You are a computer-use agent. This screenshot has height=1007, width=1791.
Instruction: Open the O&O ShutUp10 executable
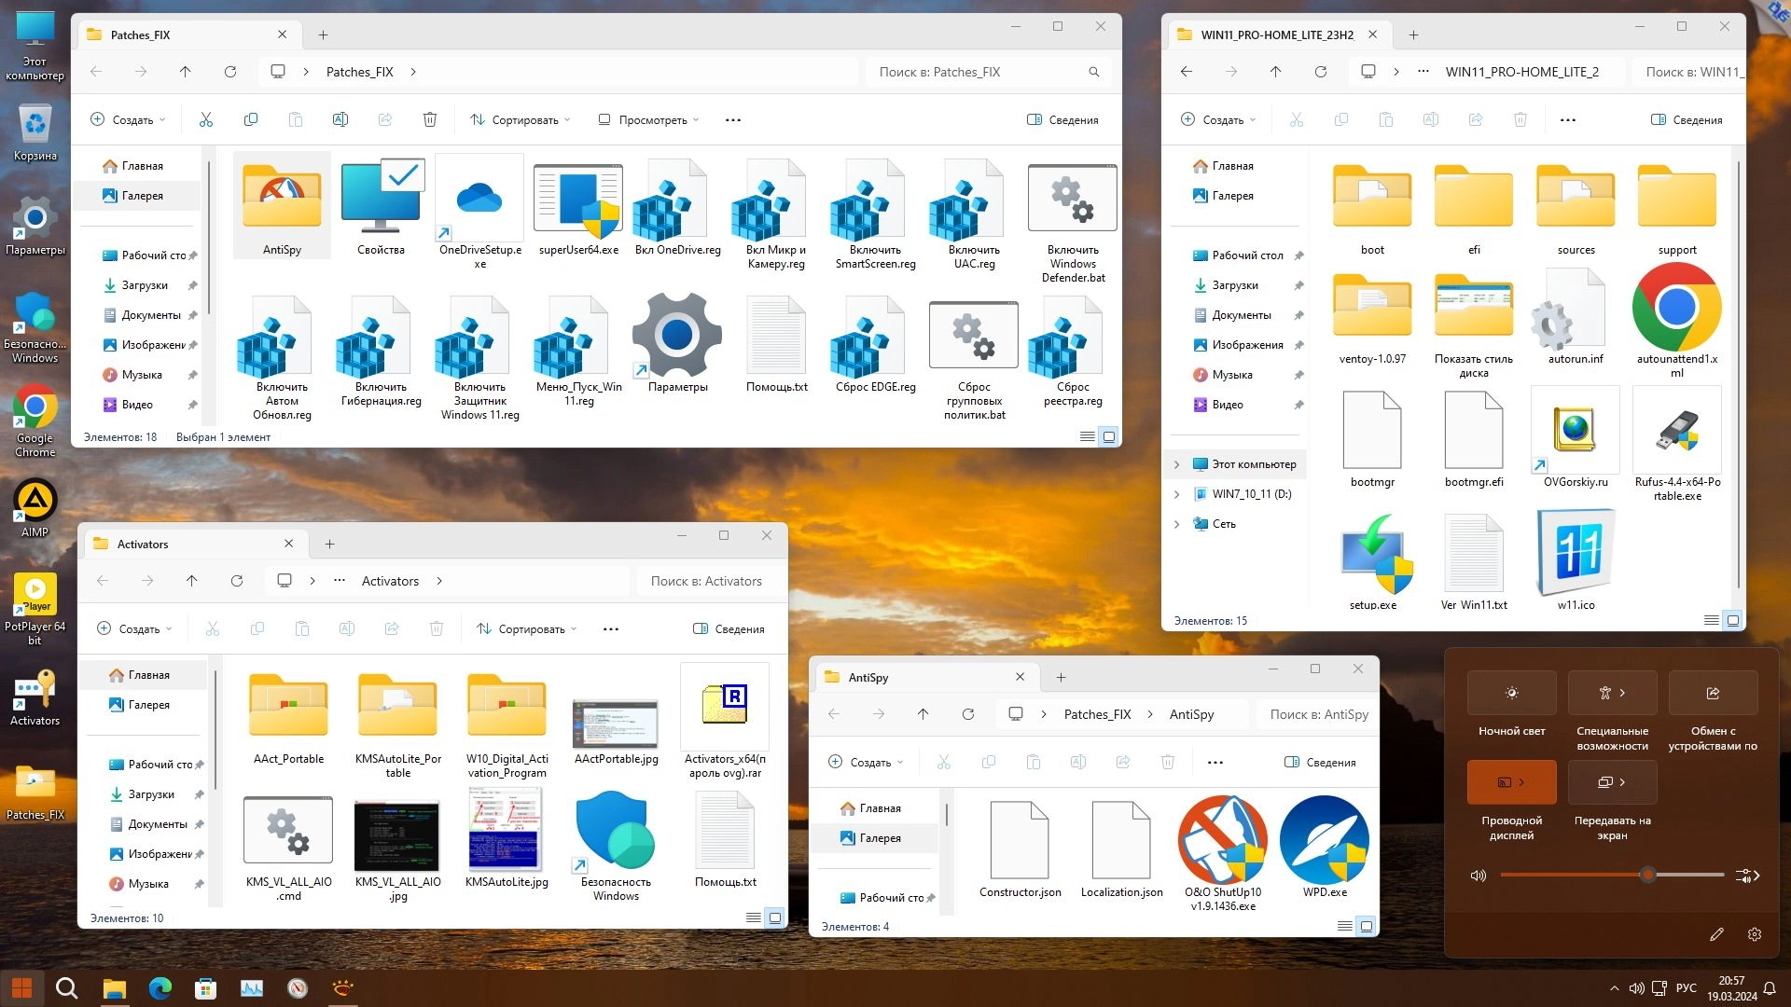coord(1222,840)
